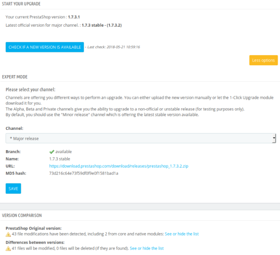Click the Differences between versions label
This screenshot has width=280, height=255.
tap(35, 242)
